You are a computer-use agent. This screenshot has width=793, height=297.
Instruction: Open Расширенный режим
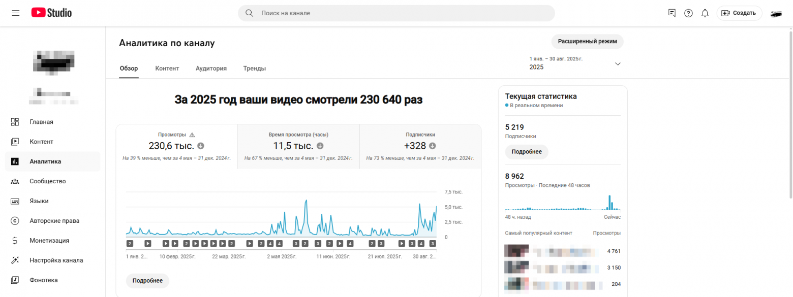tap(587, 42)
